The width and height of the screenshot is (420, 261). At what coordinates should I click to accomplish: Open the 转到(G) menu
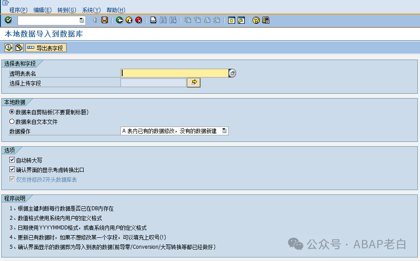[67, 10]
